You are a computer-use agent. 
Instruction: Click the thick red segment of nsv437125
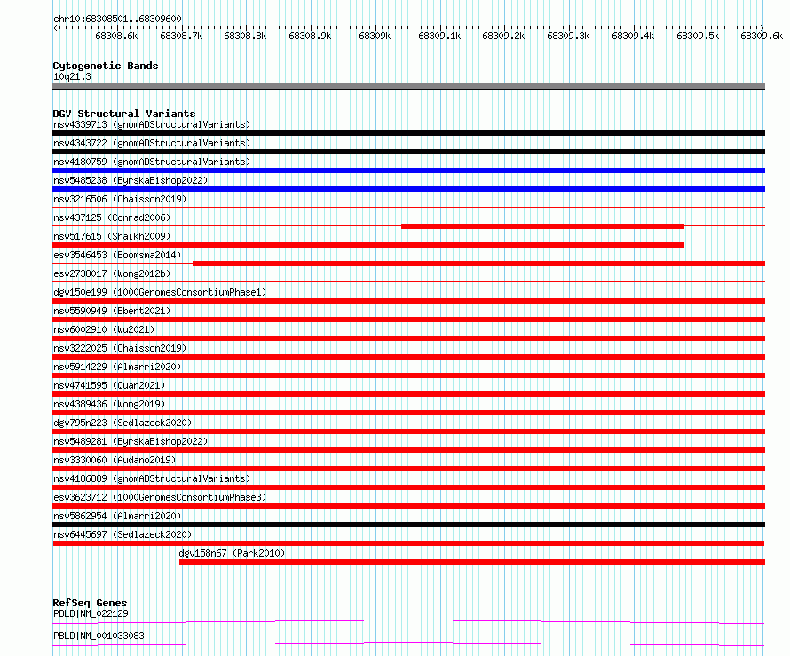(x=542, y=226)
